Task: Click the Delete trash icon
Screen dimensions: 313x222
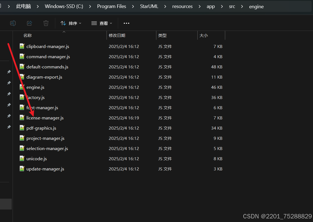Action: [46, 23]
